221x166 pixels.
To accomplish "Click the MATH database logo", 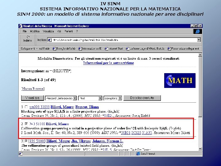I will coord(180,81).
